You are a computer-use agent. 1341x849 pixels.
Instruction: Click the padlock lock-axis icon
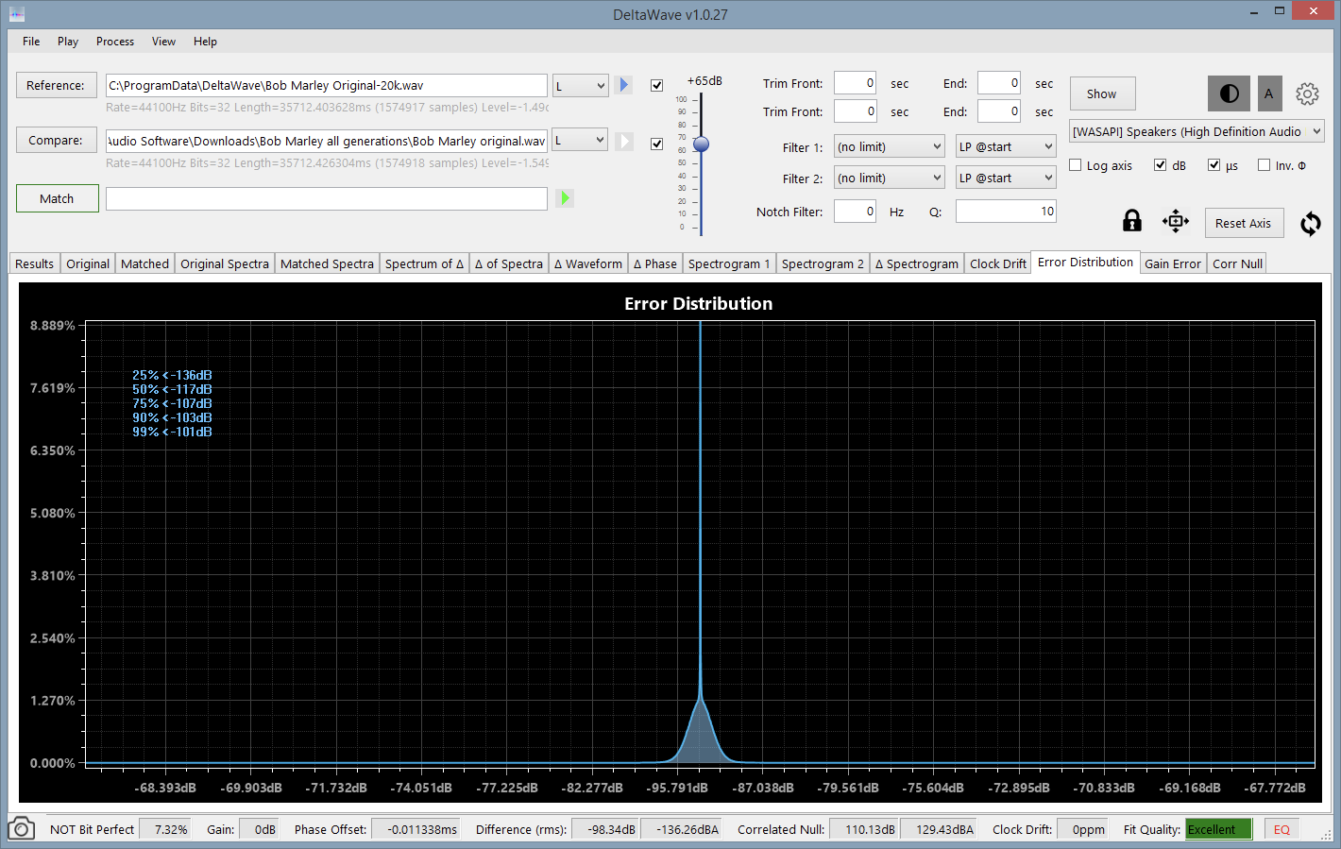point(1131,221)
